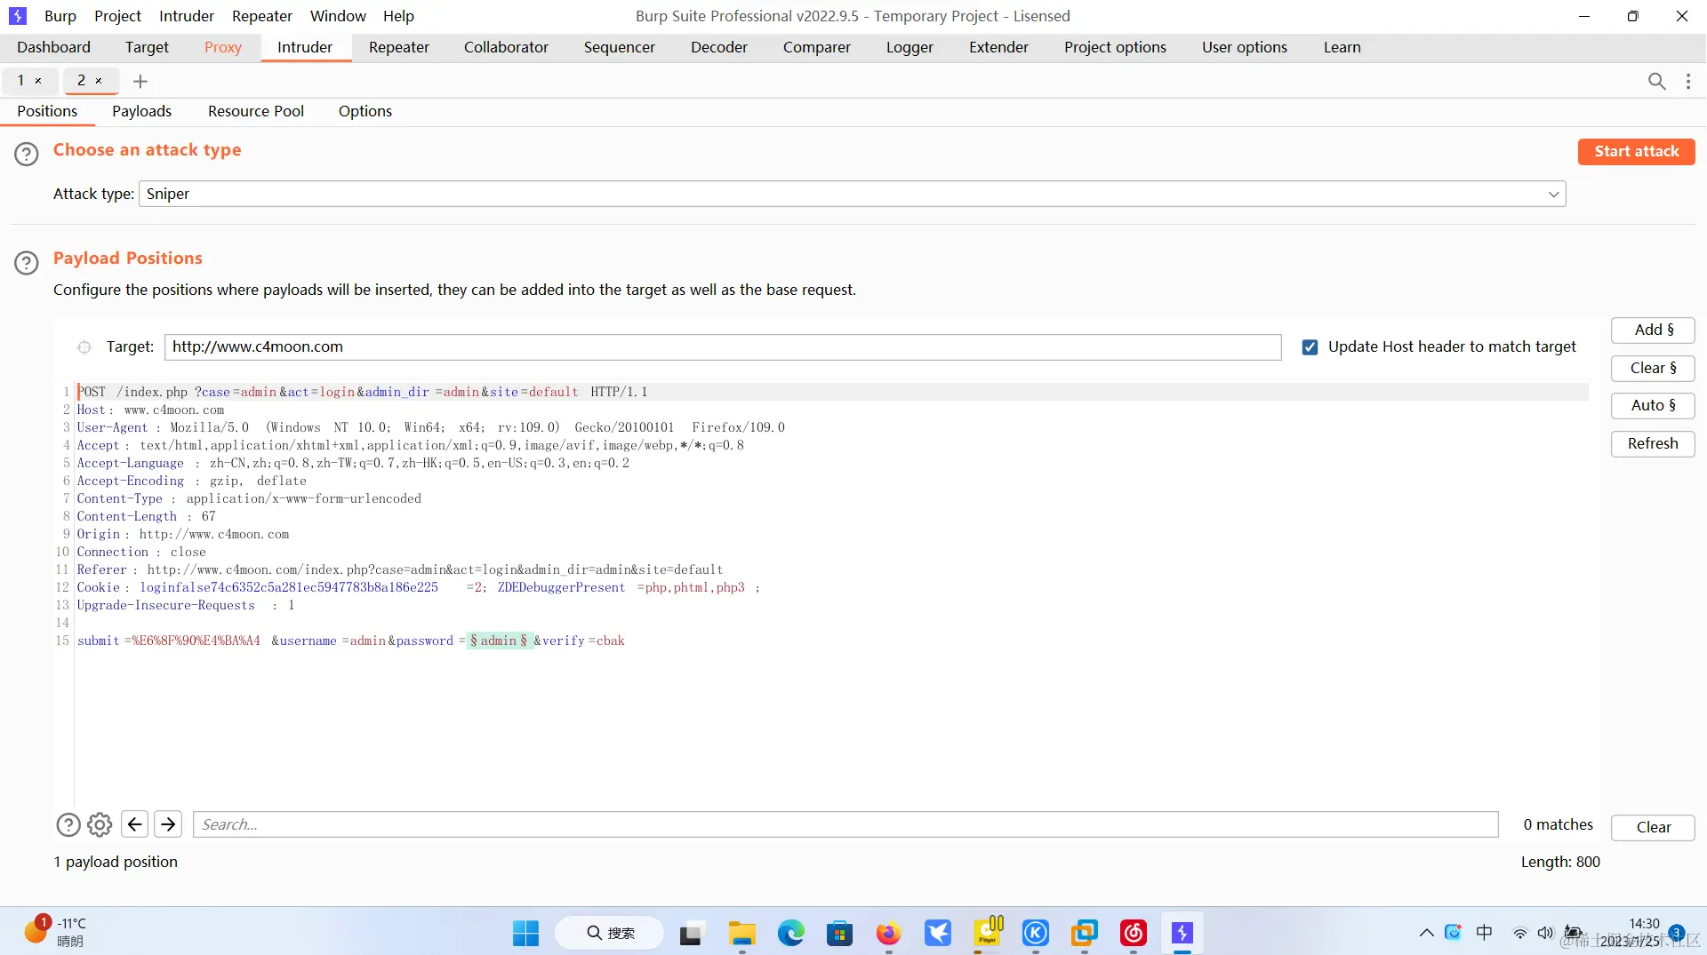
Task: Switch to Burp Suite taskbar icon
Action: pos(1182,933)
